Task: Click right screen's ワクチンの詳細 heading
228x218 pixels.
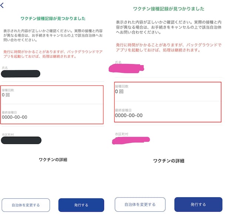Action: (x=168, y=161)
